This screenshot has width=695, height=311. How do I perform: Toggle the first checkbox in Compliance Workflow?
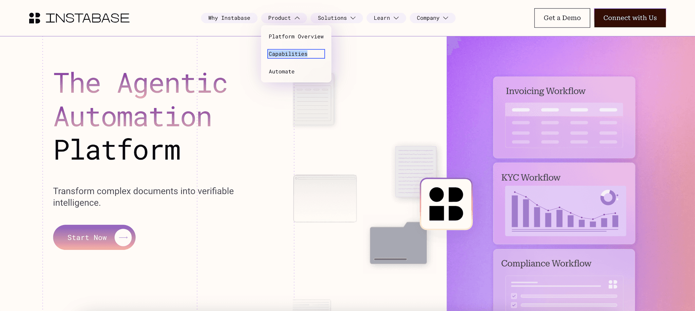514,296
